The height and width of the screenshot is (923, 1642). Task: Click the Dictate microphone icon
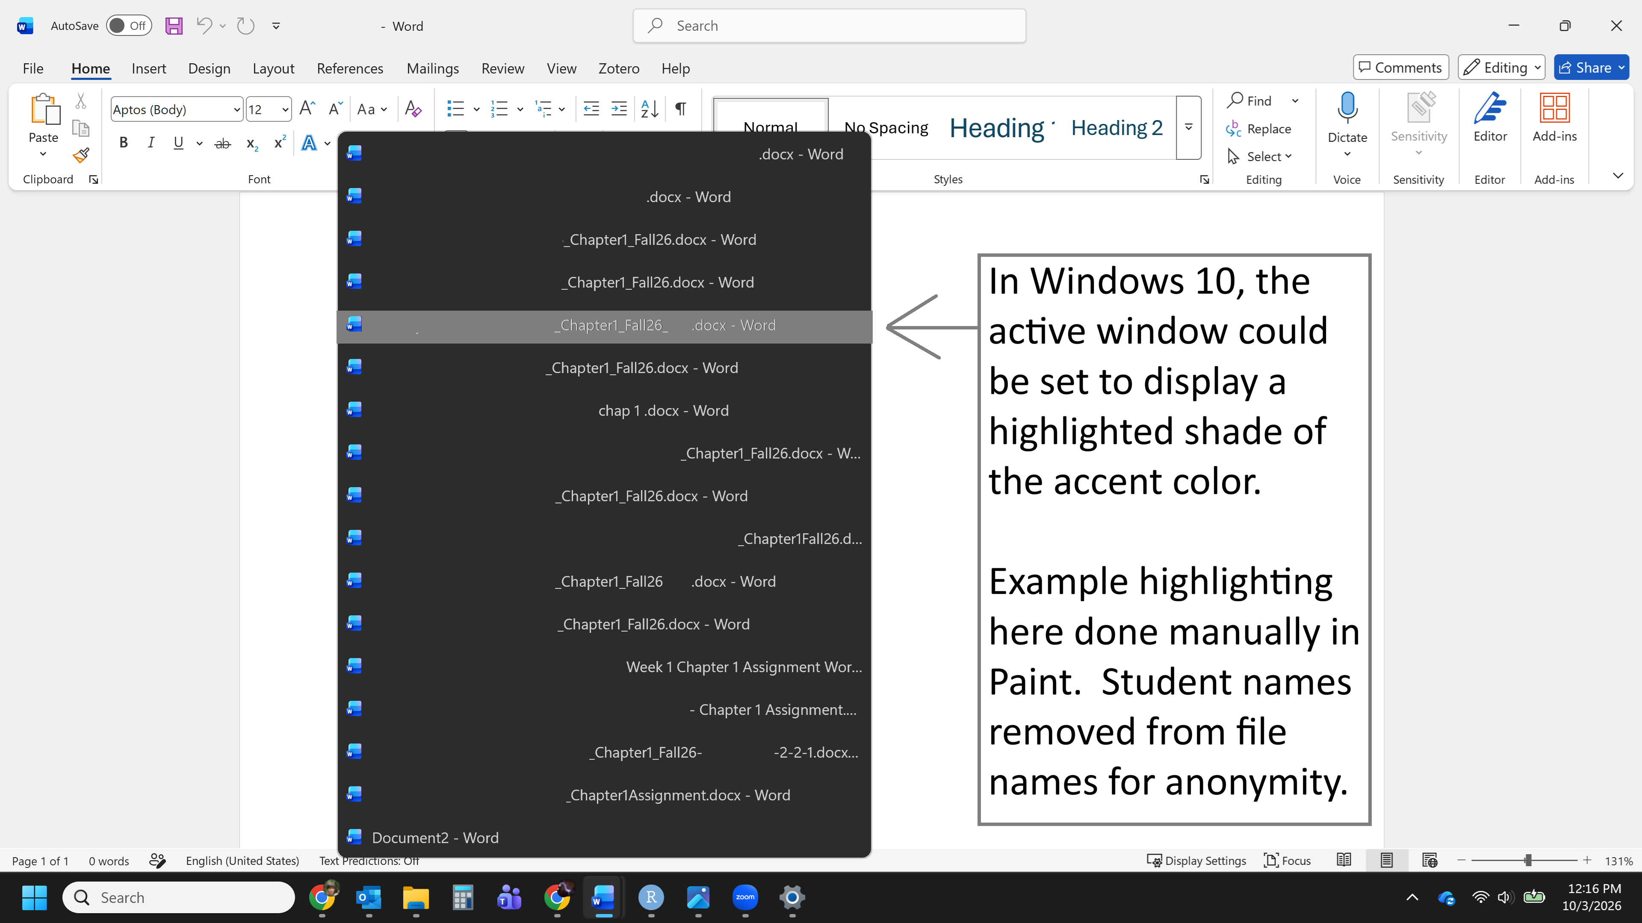(x=1347, y=108)
